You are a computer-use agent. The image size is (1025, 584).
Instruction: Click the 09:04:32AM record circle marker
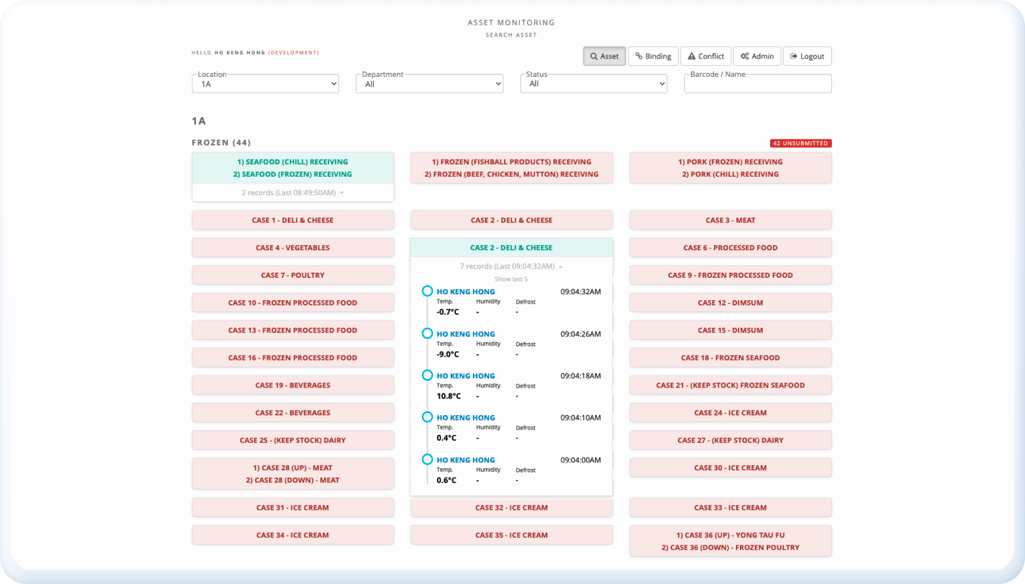[427, 291]
